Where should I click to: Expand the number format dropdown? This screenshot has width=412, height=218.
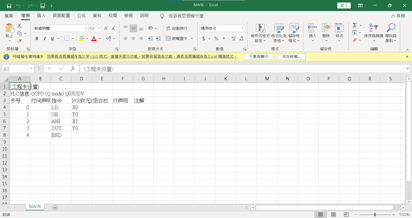242,28
